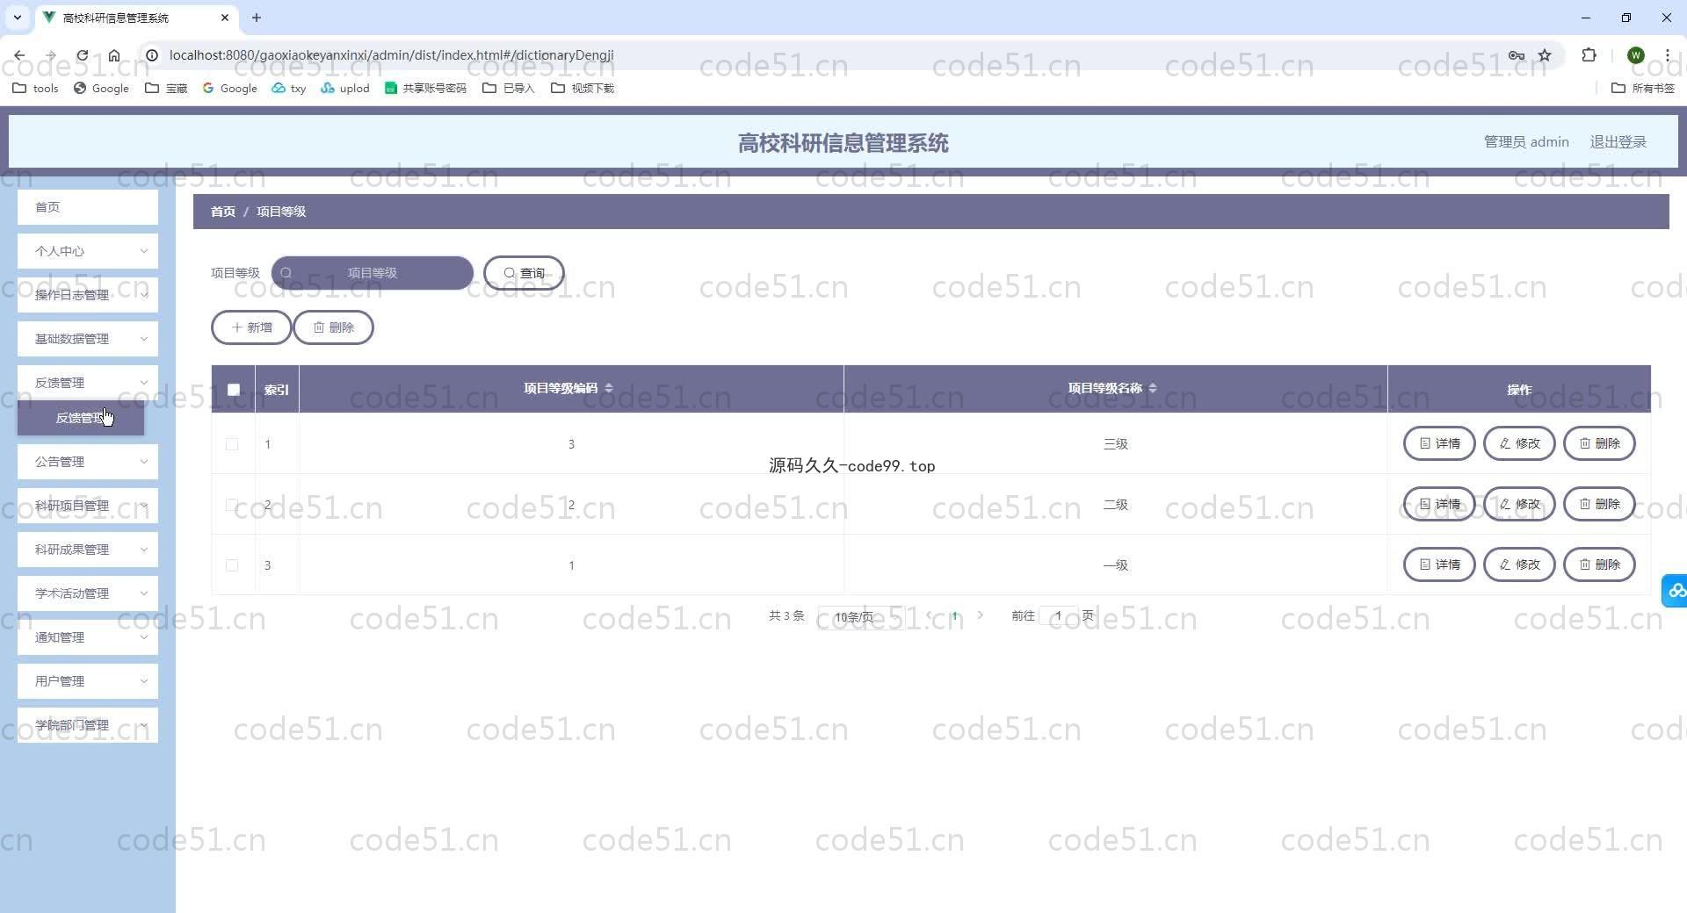The width and height of the screenshot is (1687, 913).
Task: Open the 视频下载 bookmark folder
Action: click(583, 88)
